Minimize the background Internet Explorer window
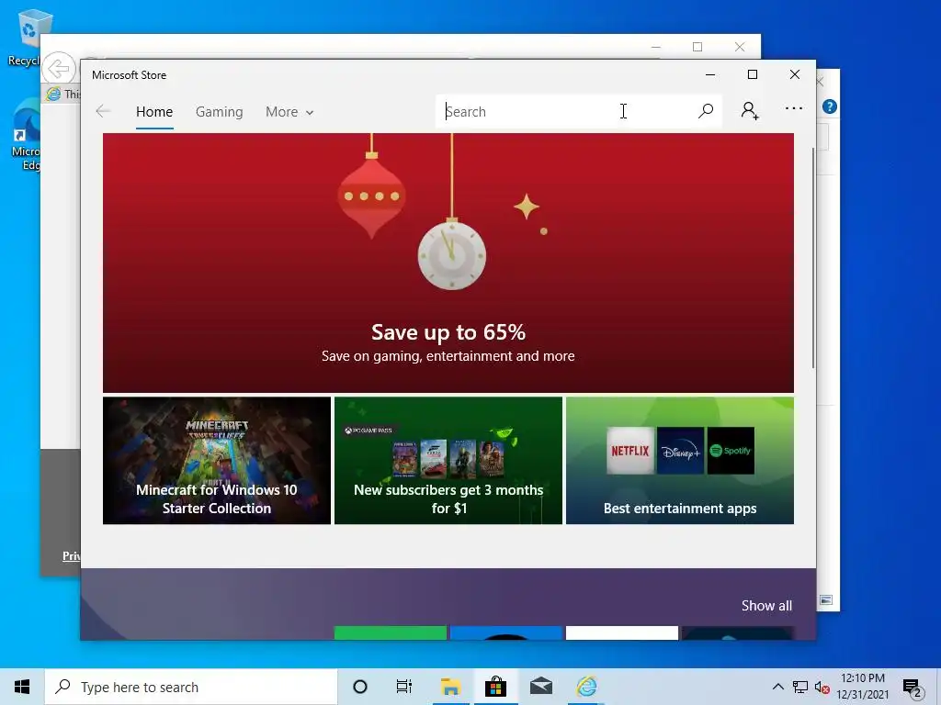Viewport: 941px width, 705px height. pyautogui.click(x=656, y=47)
